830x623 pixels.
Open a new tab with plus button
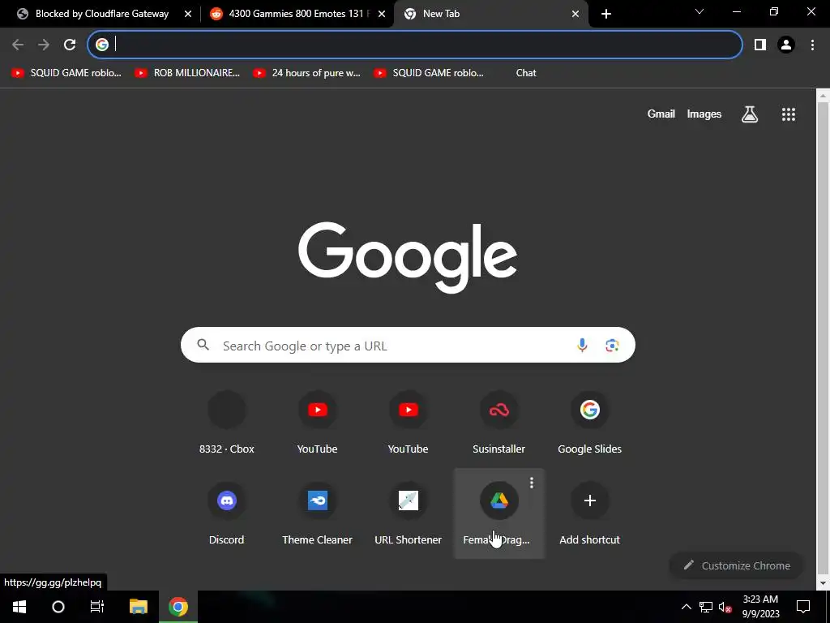(x=606, y=15)
